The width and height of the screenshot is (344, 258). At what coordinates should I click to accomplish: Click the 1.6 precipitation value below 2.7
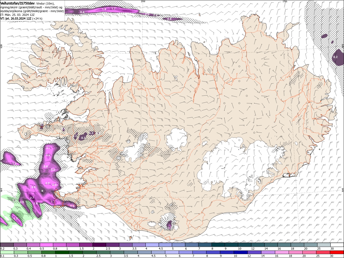tap(35, 203)
